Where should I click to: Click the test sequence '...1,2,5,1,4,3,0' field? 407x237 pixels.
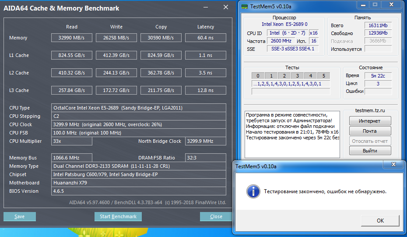point(291,84)
